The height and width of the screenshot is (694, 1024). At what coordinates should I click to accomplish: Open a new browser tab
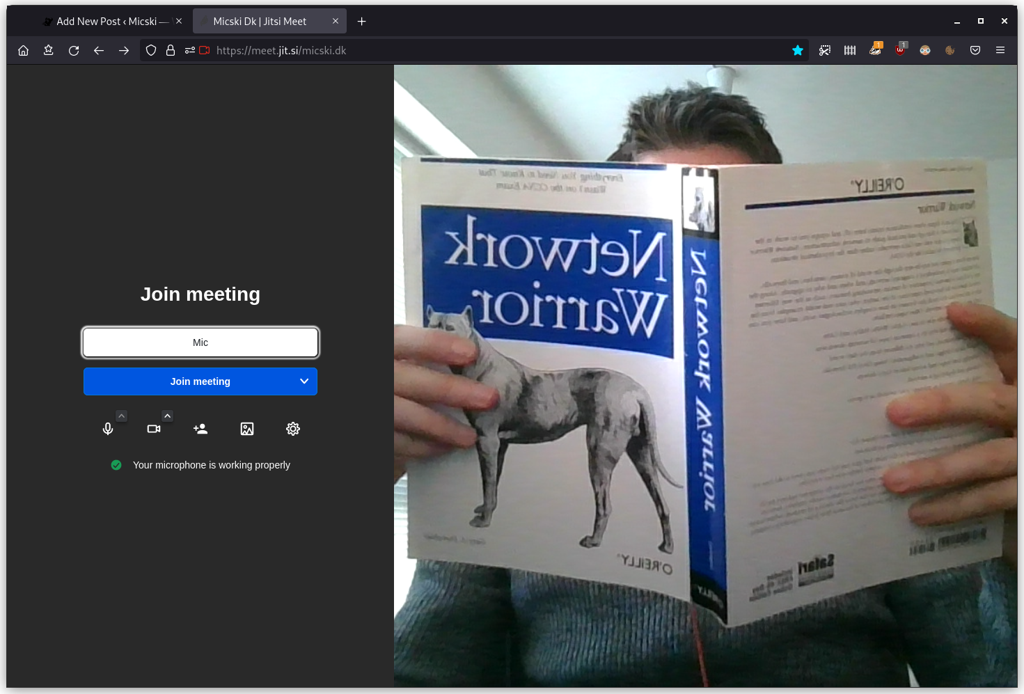[361, 22]
